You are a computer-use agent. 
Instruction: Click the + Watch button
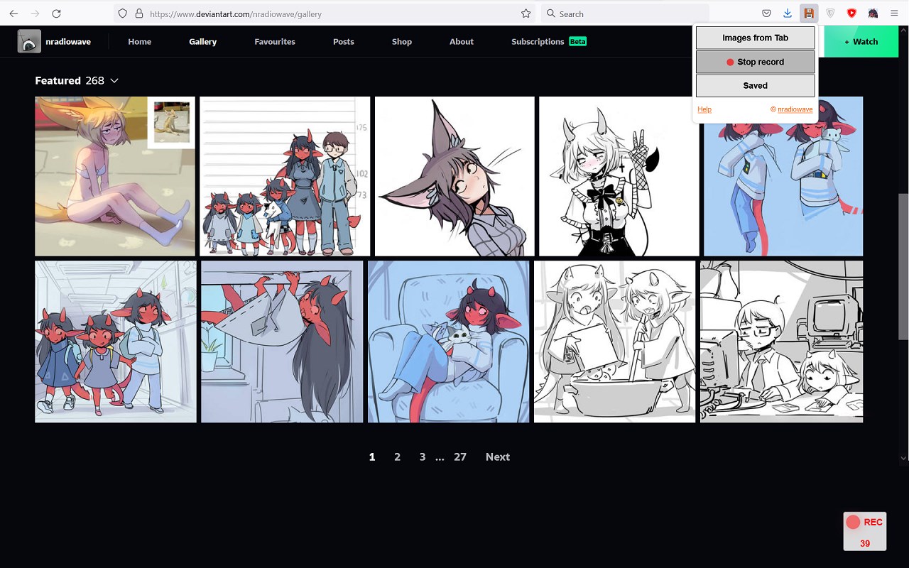(x=861, y=41)
